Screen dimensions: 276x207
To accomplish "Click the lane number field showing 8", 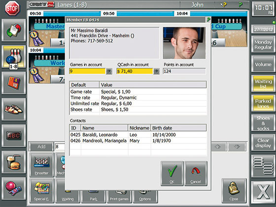I will coord(60,146).
